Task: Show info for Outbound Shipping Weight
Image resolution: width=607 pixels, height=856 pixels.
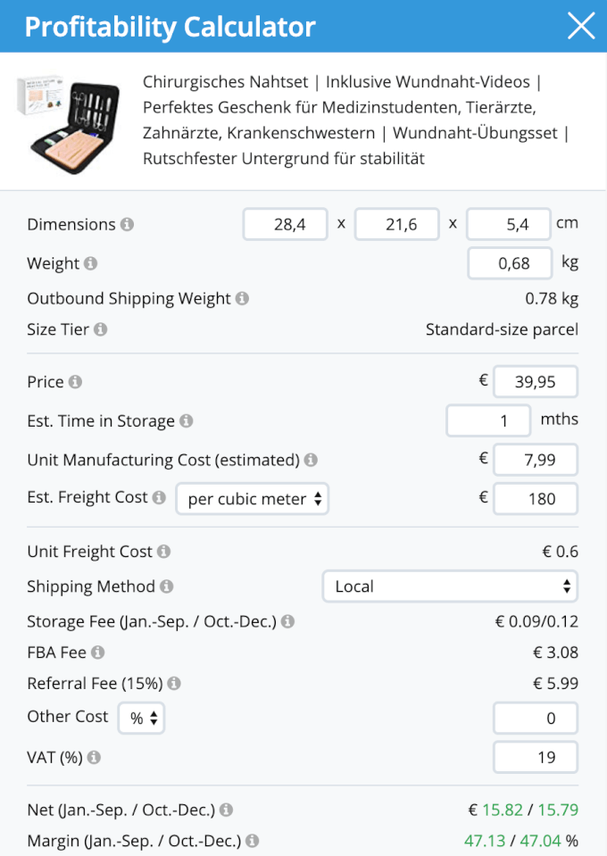Action: click(x=242, y=299)
